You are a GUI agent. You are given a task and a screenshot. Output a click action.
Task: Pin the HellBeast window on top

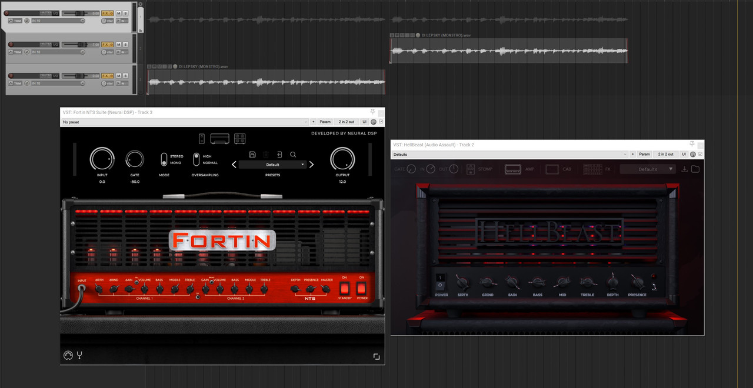click(x=692, y=144)
